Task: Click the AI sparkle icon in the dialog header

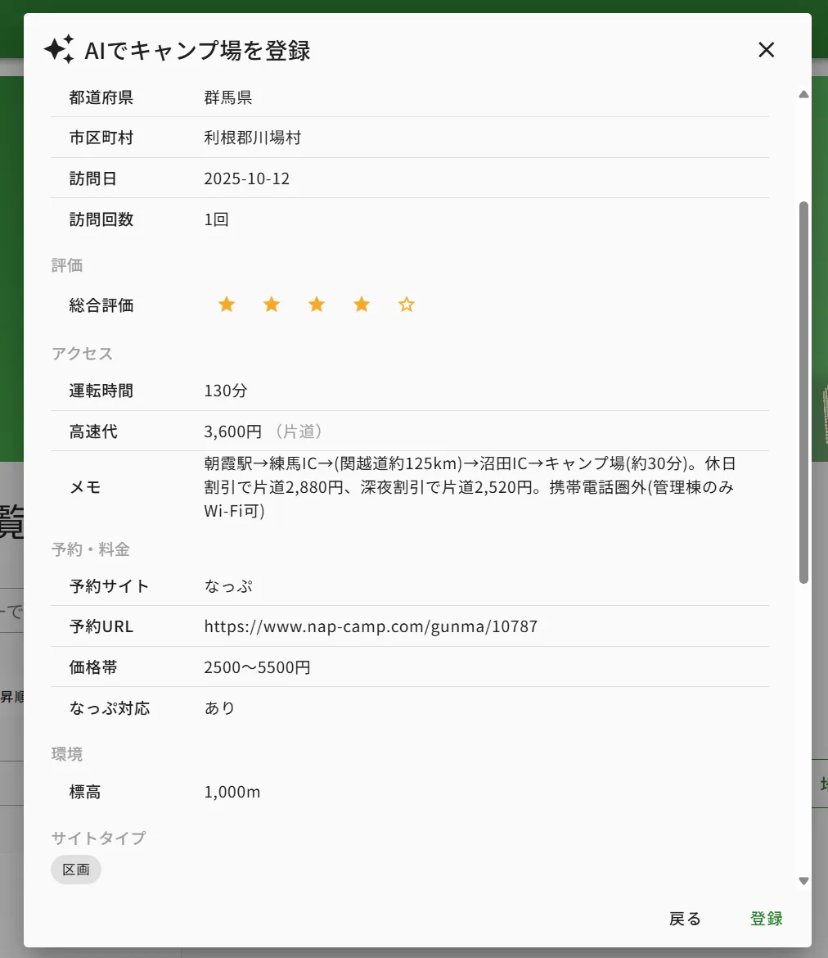Action: [x=58, y=49]
